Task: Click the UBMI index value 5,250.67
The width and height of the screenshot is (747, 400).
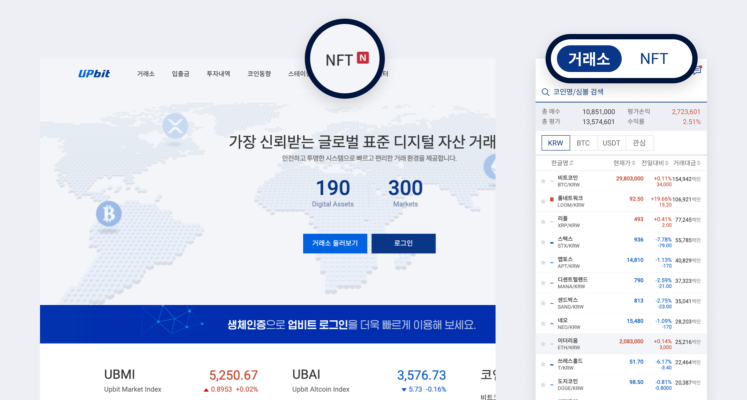Action: [233, 375]
